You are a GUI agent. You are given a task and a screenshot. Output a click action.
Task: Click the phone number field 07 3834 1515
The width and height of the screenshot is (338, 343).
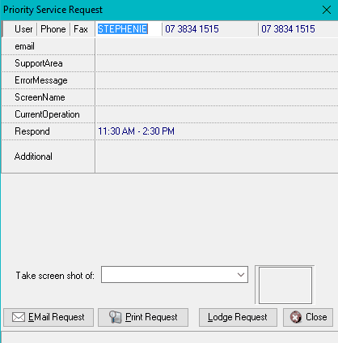pyautogui.click(x=210, y=29)
